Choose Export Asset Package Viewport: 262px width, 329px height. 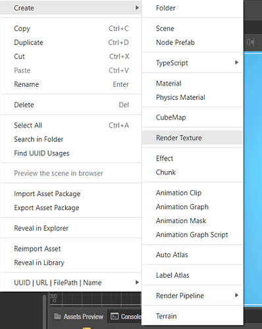pos(70,207)
